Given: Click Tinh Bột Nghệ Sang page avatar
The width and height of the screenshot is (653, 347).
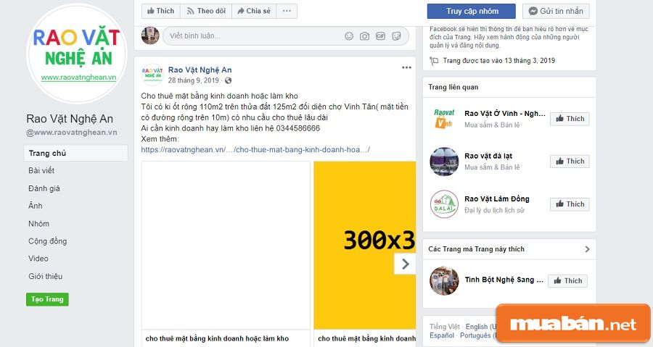Looking at the screenshot, I should (x=444, y=281).
